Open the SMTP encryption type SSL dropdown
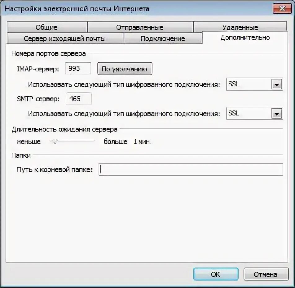Viewport: 295px width, 288px height. (254, 114)
